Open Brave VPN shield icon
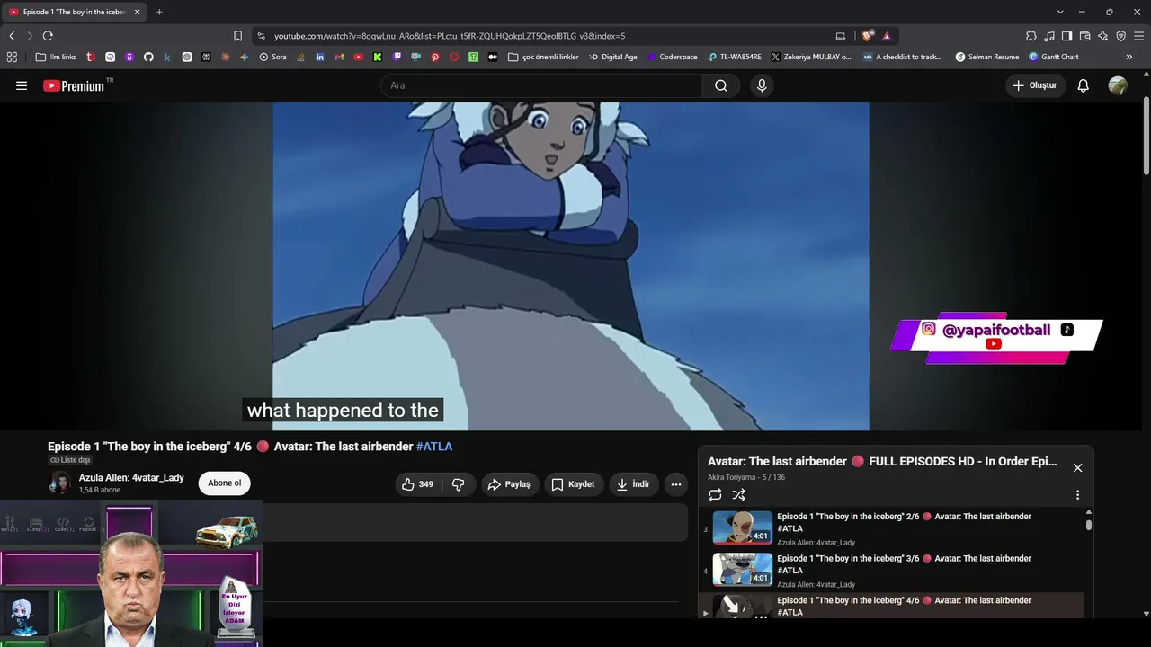Image resolution: width=1151 pixels, height=647 pixels. tap(1121, 36)
